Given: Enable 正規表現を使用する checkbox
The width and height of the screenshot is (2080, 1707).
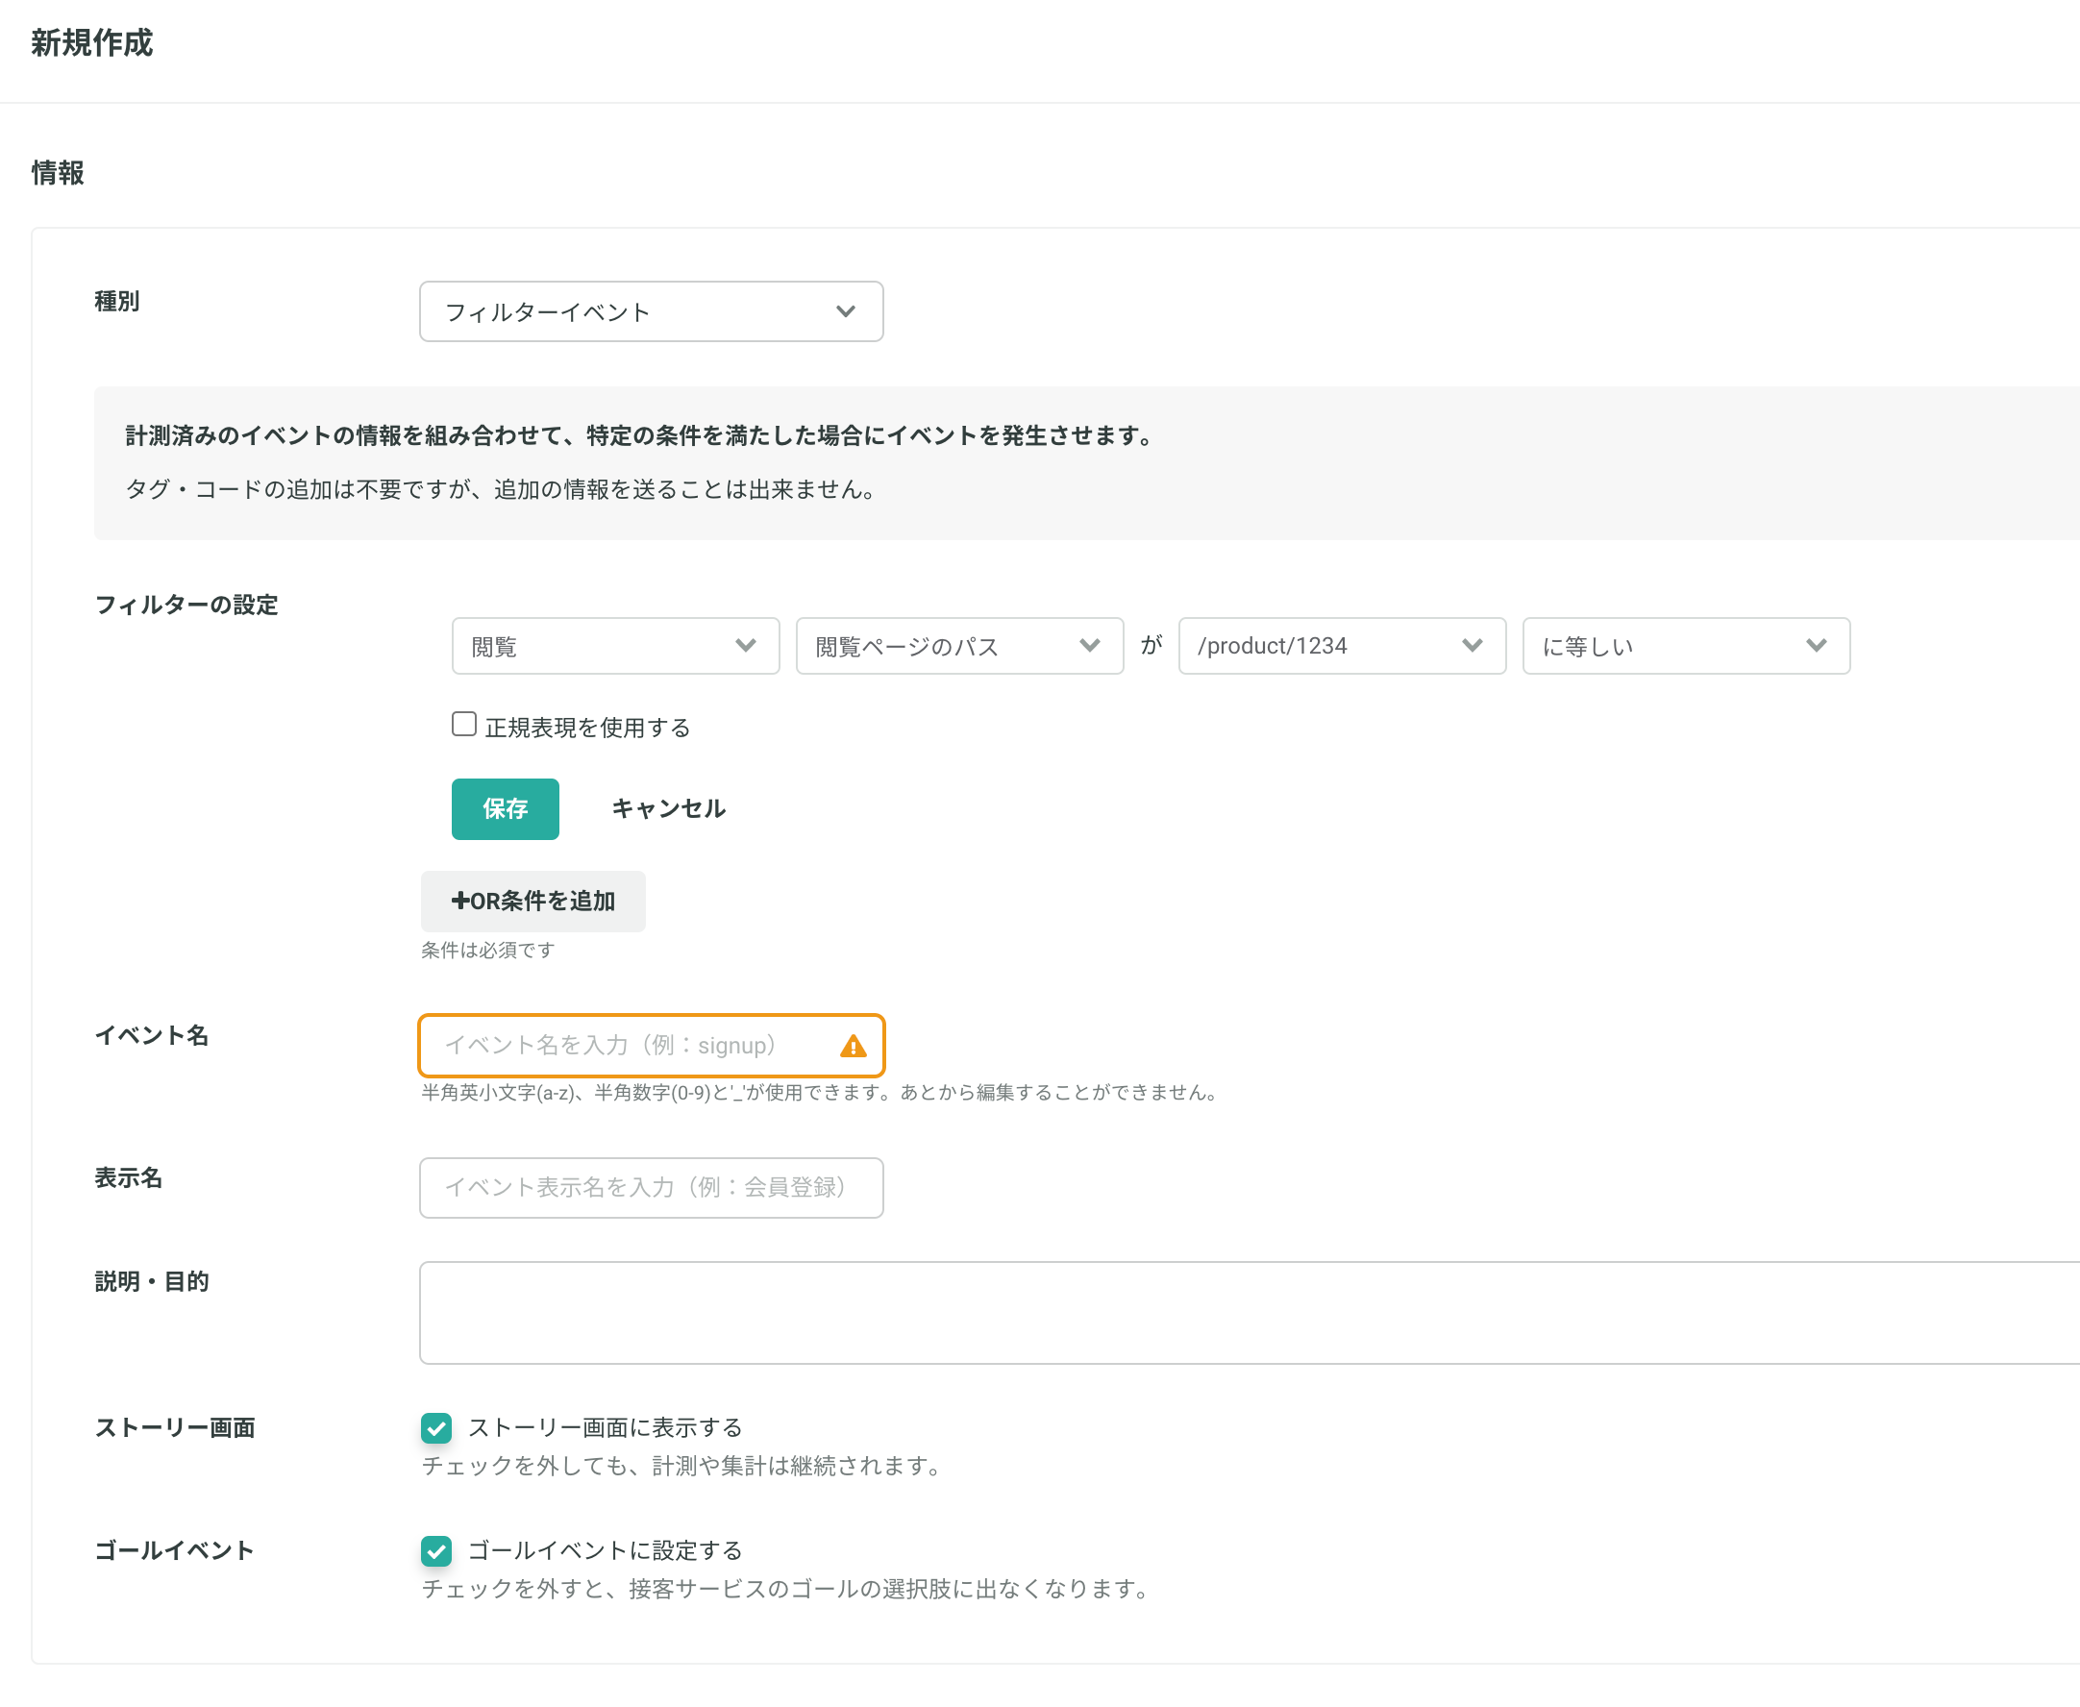Looking at the screenshot, I should [x=464, y=725].
